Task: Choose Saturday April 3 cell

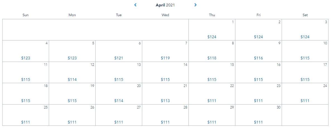Action: [x=305, y=30]
